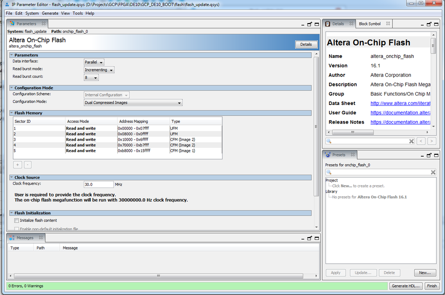445x295 pixels.
Task: Switch to the Block Symbol tab
Action: (370, 24)
